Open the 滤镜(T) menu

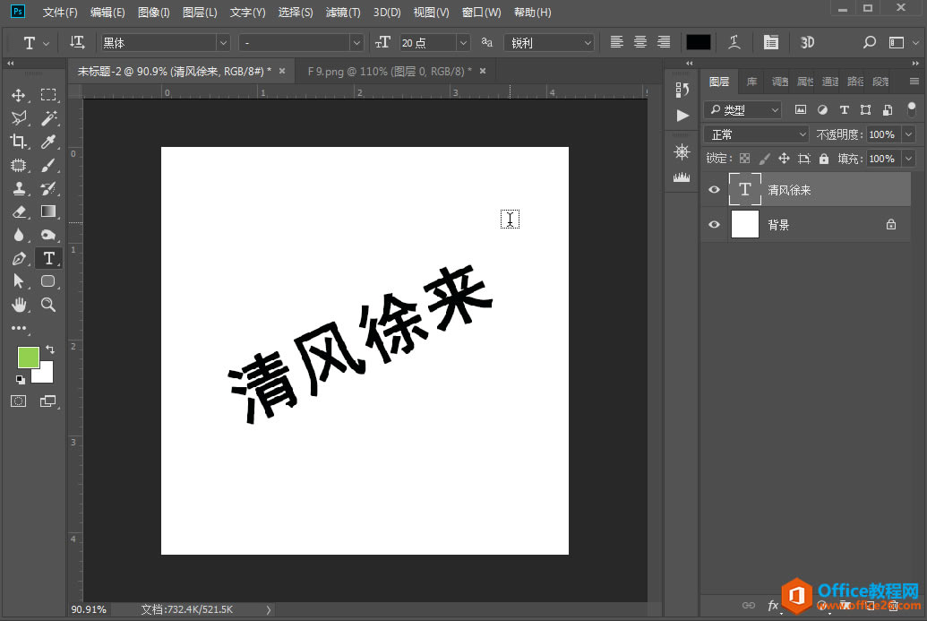[343, 13]
